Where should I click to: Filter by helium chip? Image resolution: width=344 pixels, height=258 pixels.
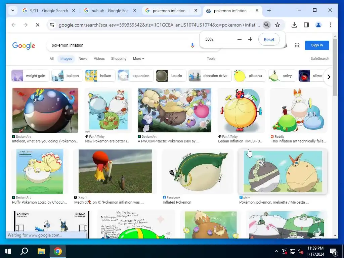(100, 76)
